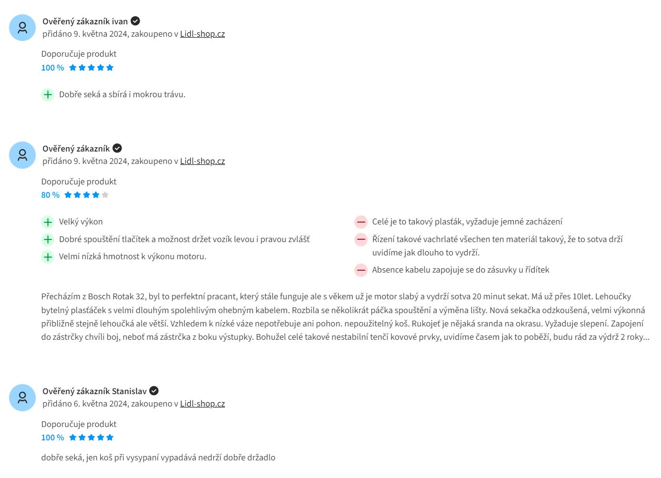The image size is (661, 478).
Task: Click Stanislav's user avatar icon
Action: point(22,397)
